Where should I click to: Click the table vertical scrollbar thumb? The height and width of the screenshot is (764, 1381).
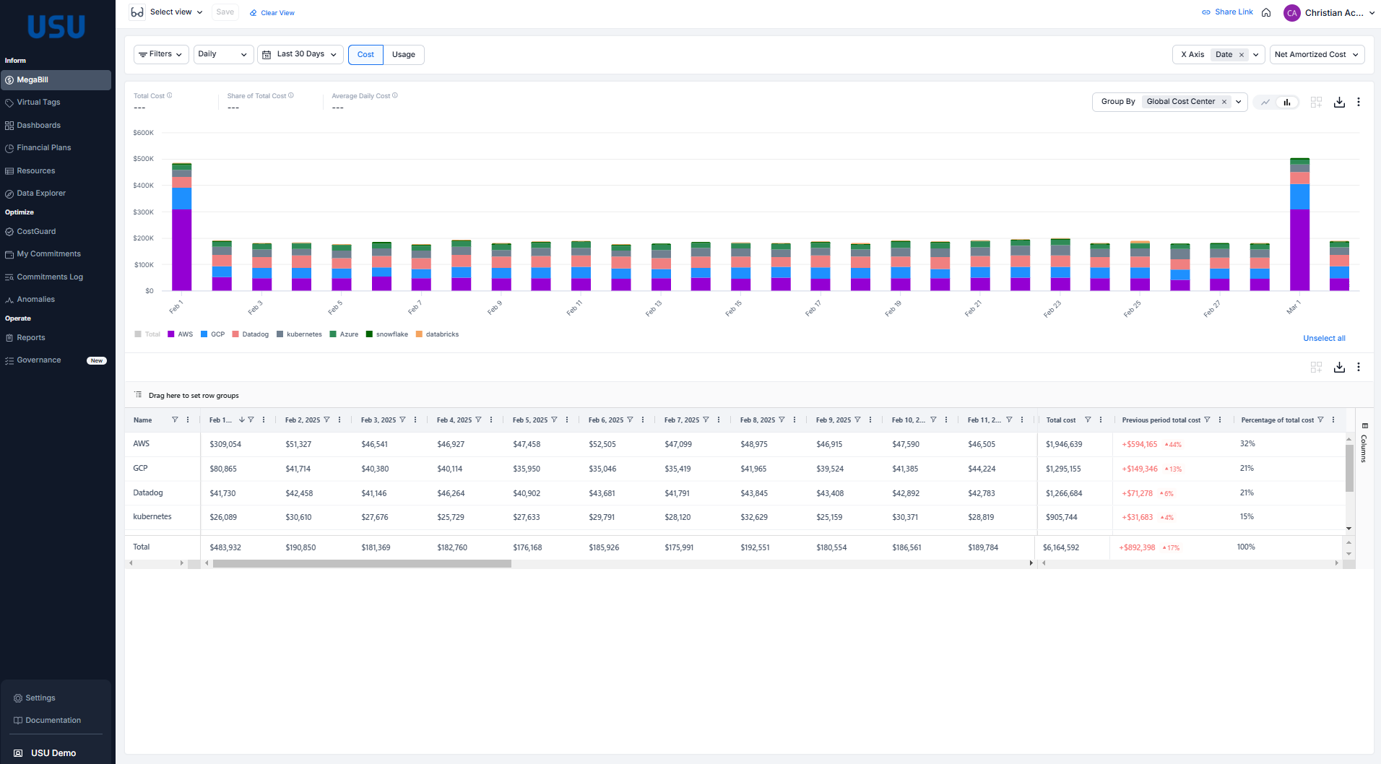click(1349, 468)
